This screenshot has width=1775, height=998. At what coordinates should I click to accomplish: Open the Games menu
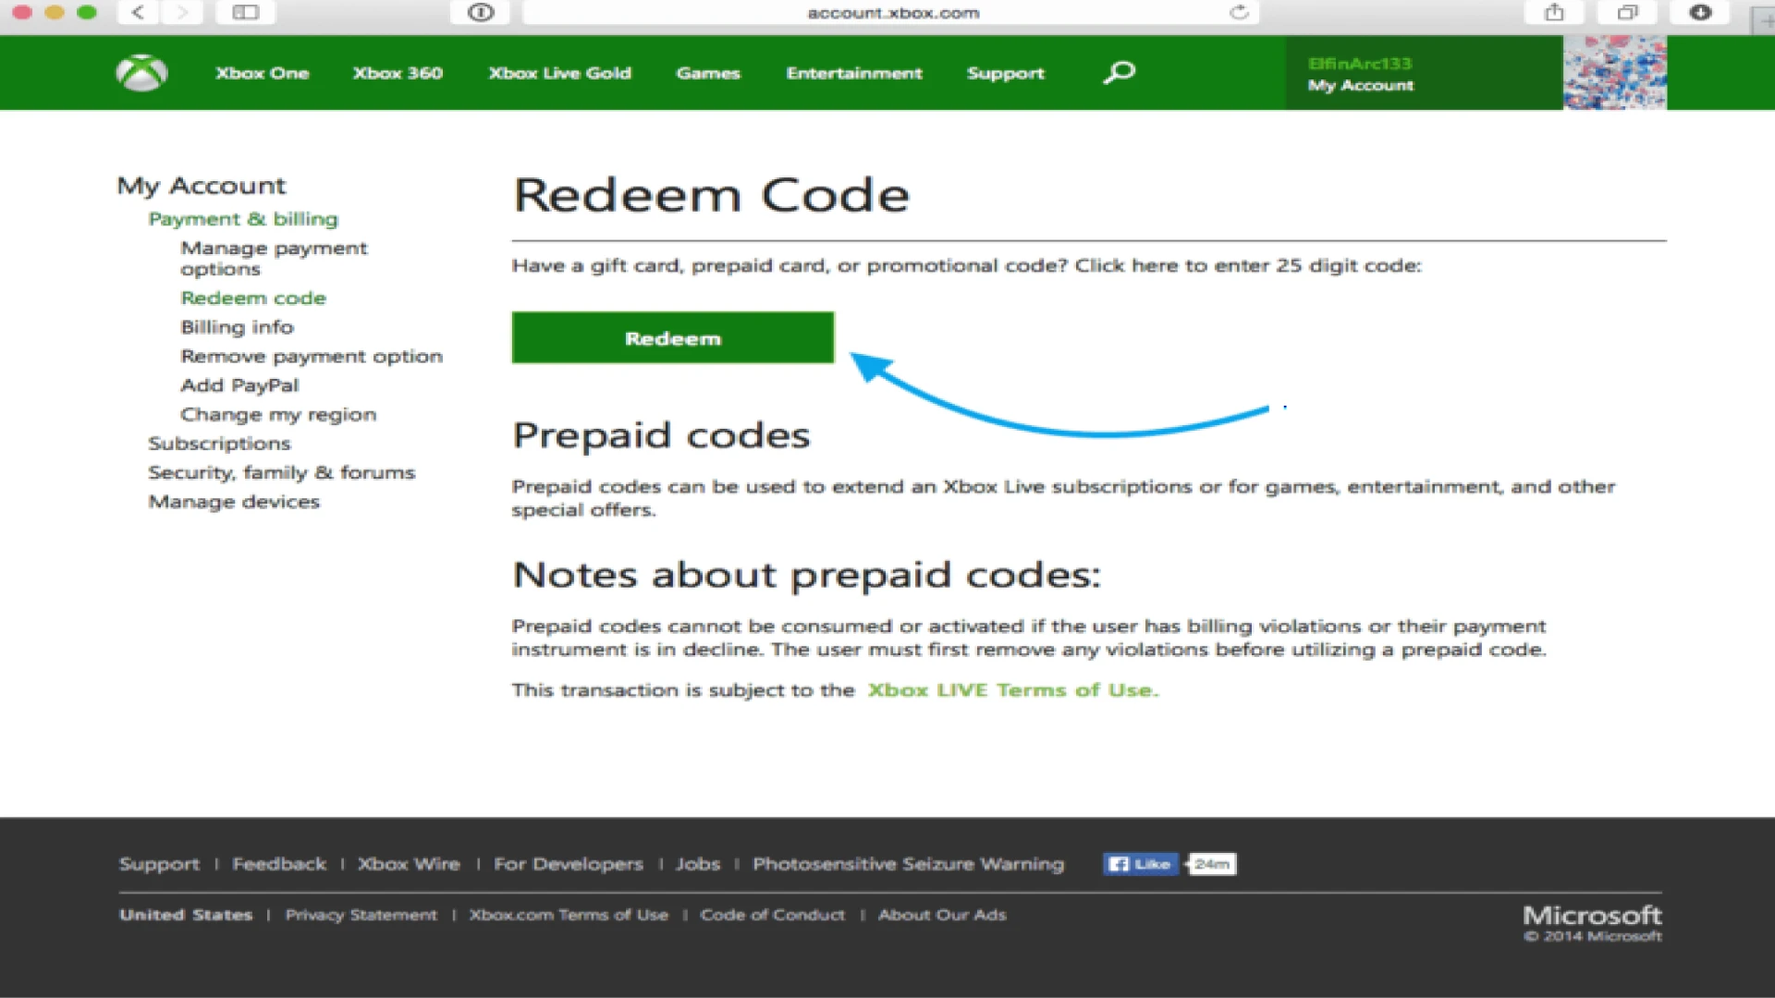coord(708,73)
